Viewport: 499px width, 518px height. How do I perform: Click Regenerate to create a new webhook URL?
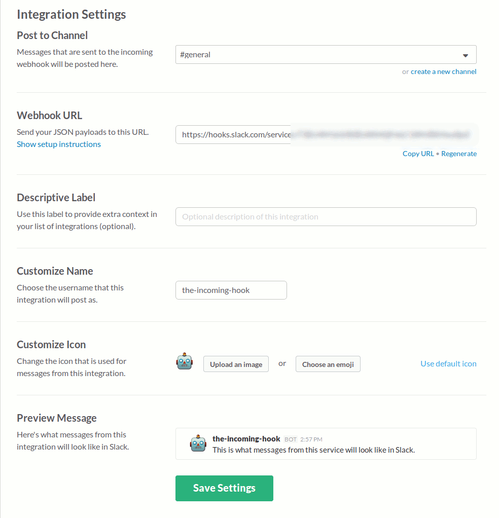[458, 153]
